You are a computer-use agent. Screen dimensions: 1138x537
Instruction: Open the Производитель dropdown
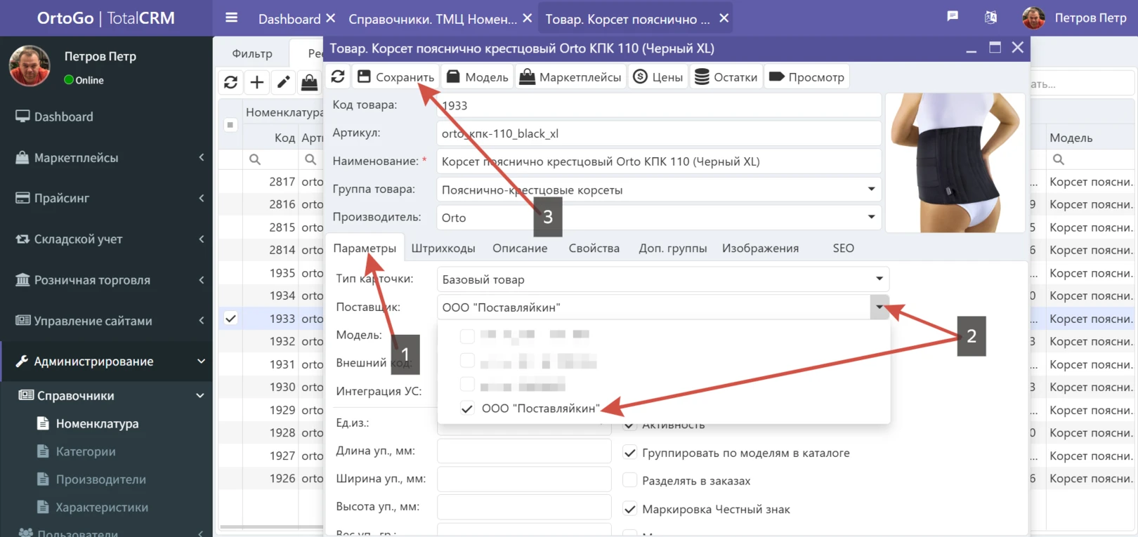pos(871,218)
